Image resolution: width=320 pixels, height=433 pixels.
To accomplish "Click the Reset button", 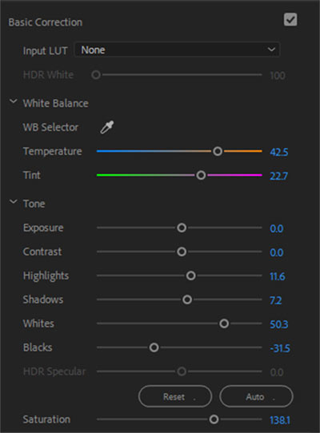I will (175, 396).
